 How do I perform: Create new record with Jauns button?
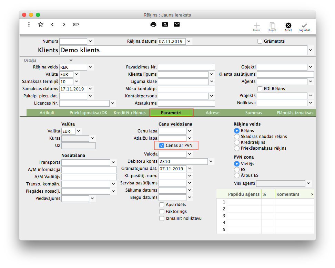(256, 27)
